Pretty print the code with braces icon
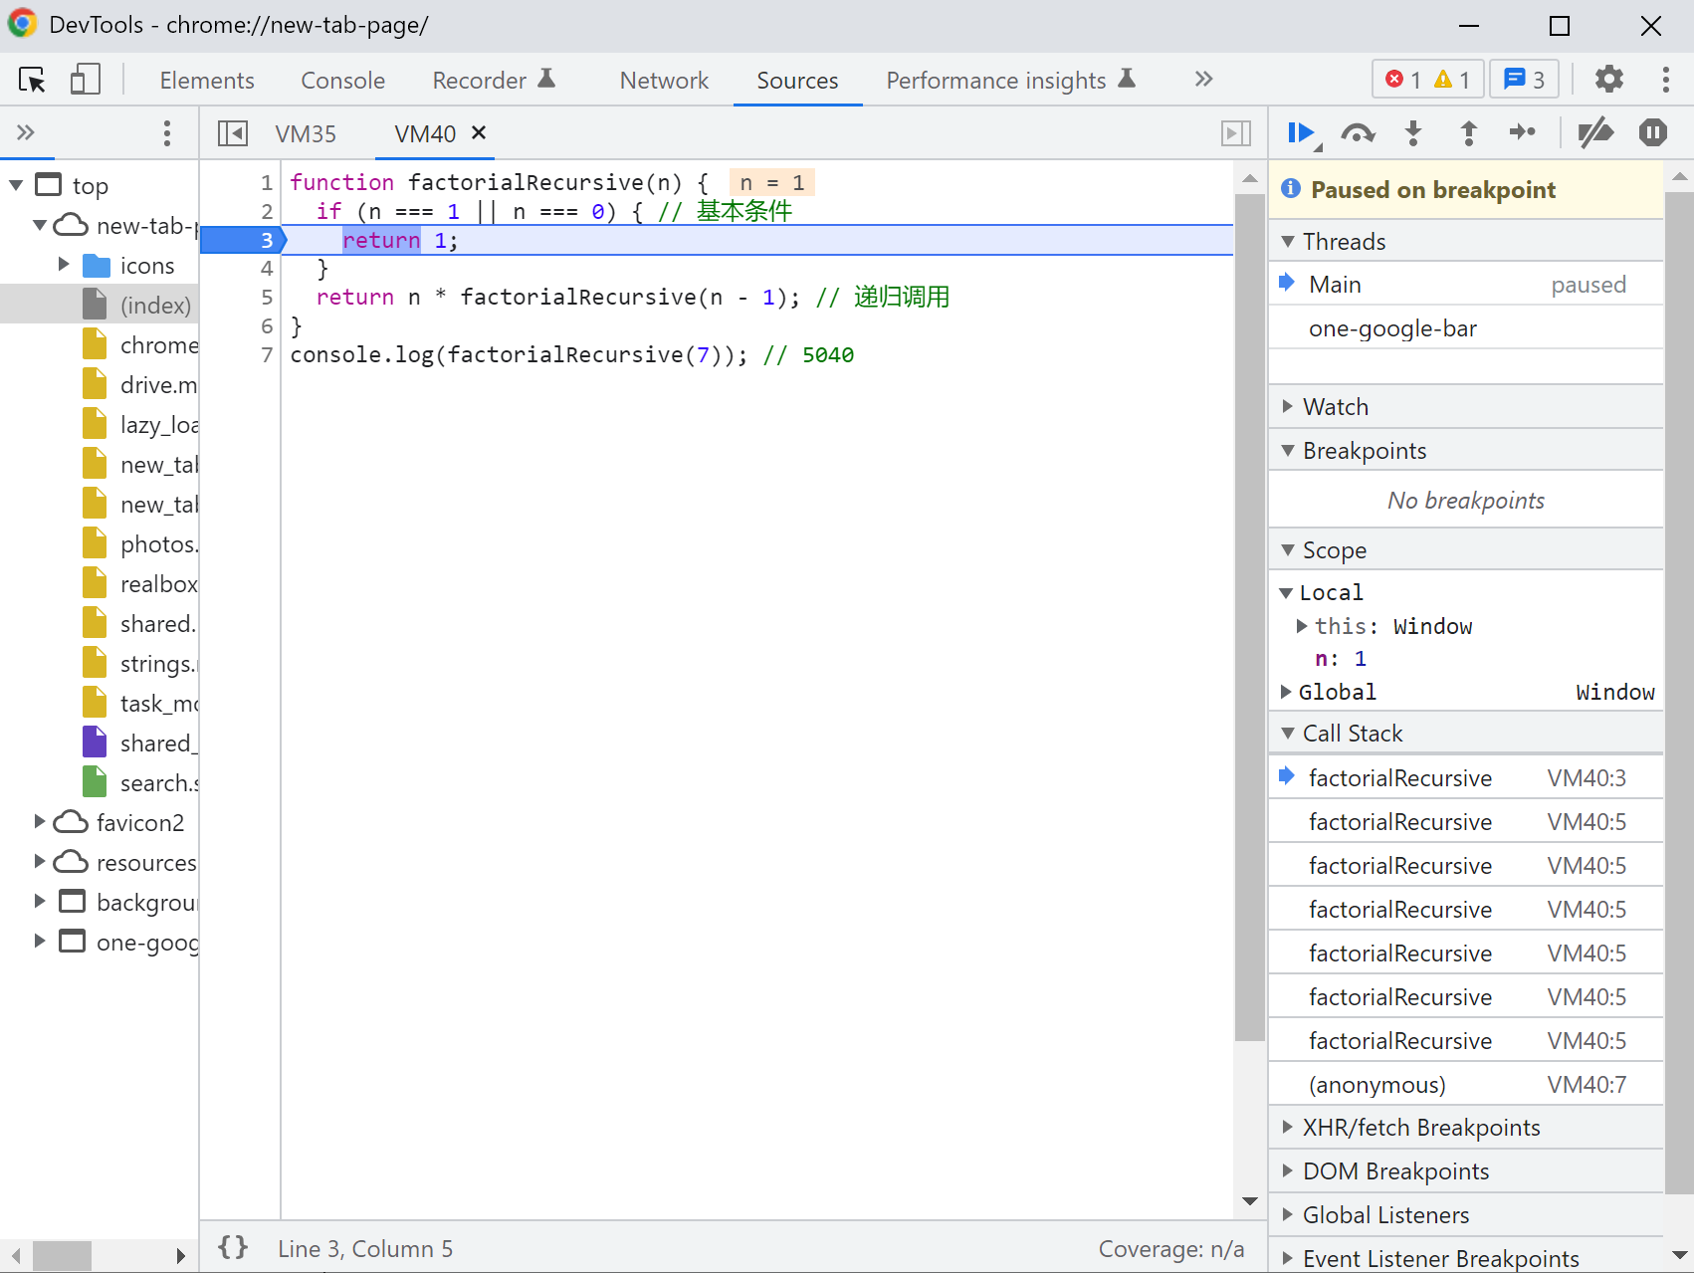This screenshot has width=1694, height=1273. (x=233, y=1247)
